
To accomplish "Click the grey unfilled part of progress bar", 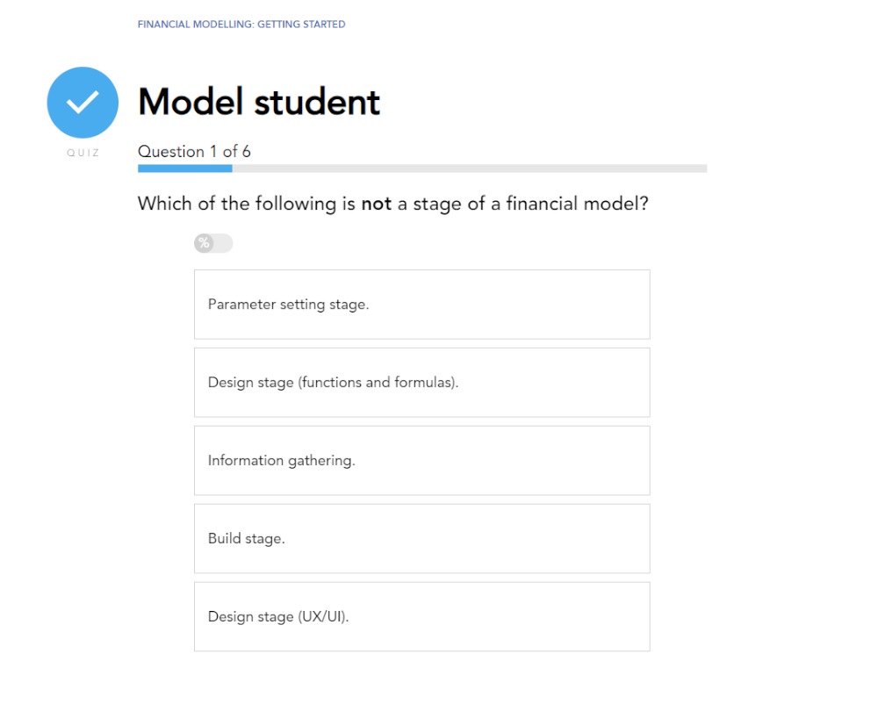I will (x=470, y=169).
